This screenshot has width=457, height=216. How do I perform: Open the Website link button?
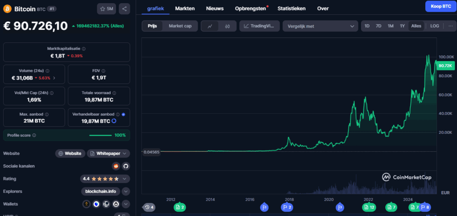(70, 154)
